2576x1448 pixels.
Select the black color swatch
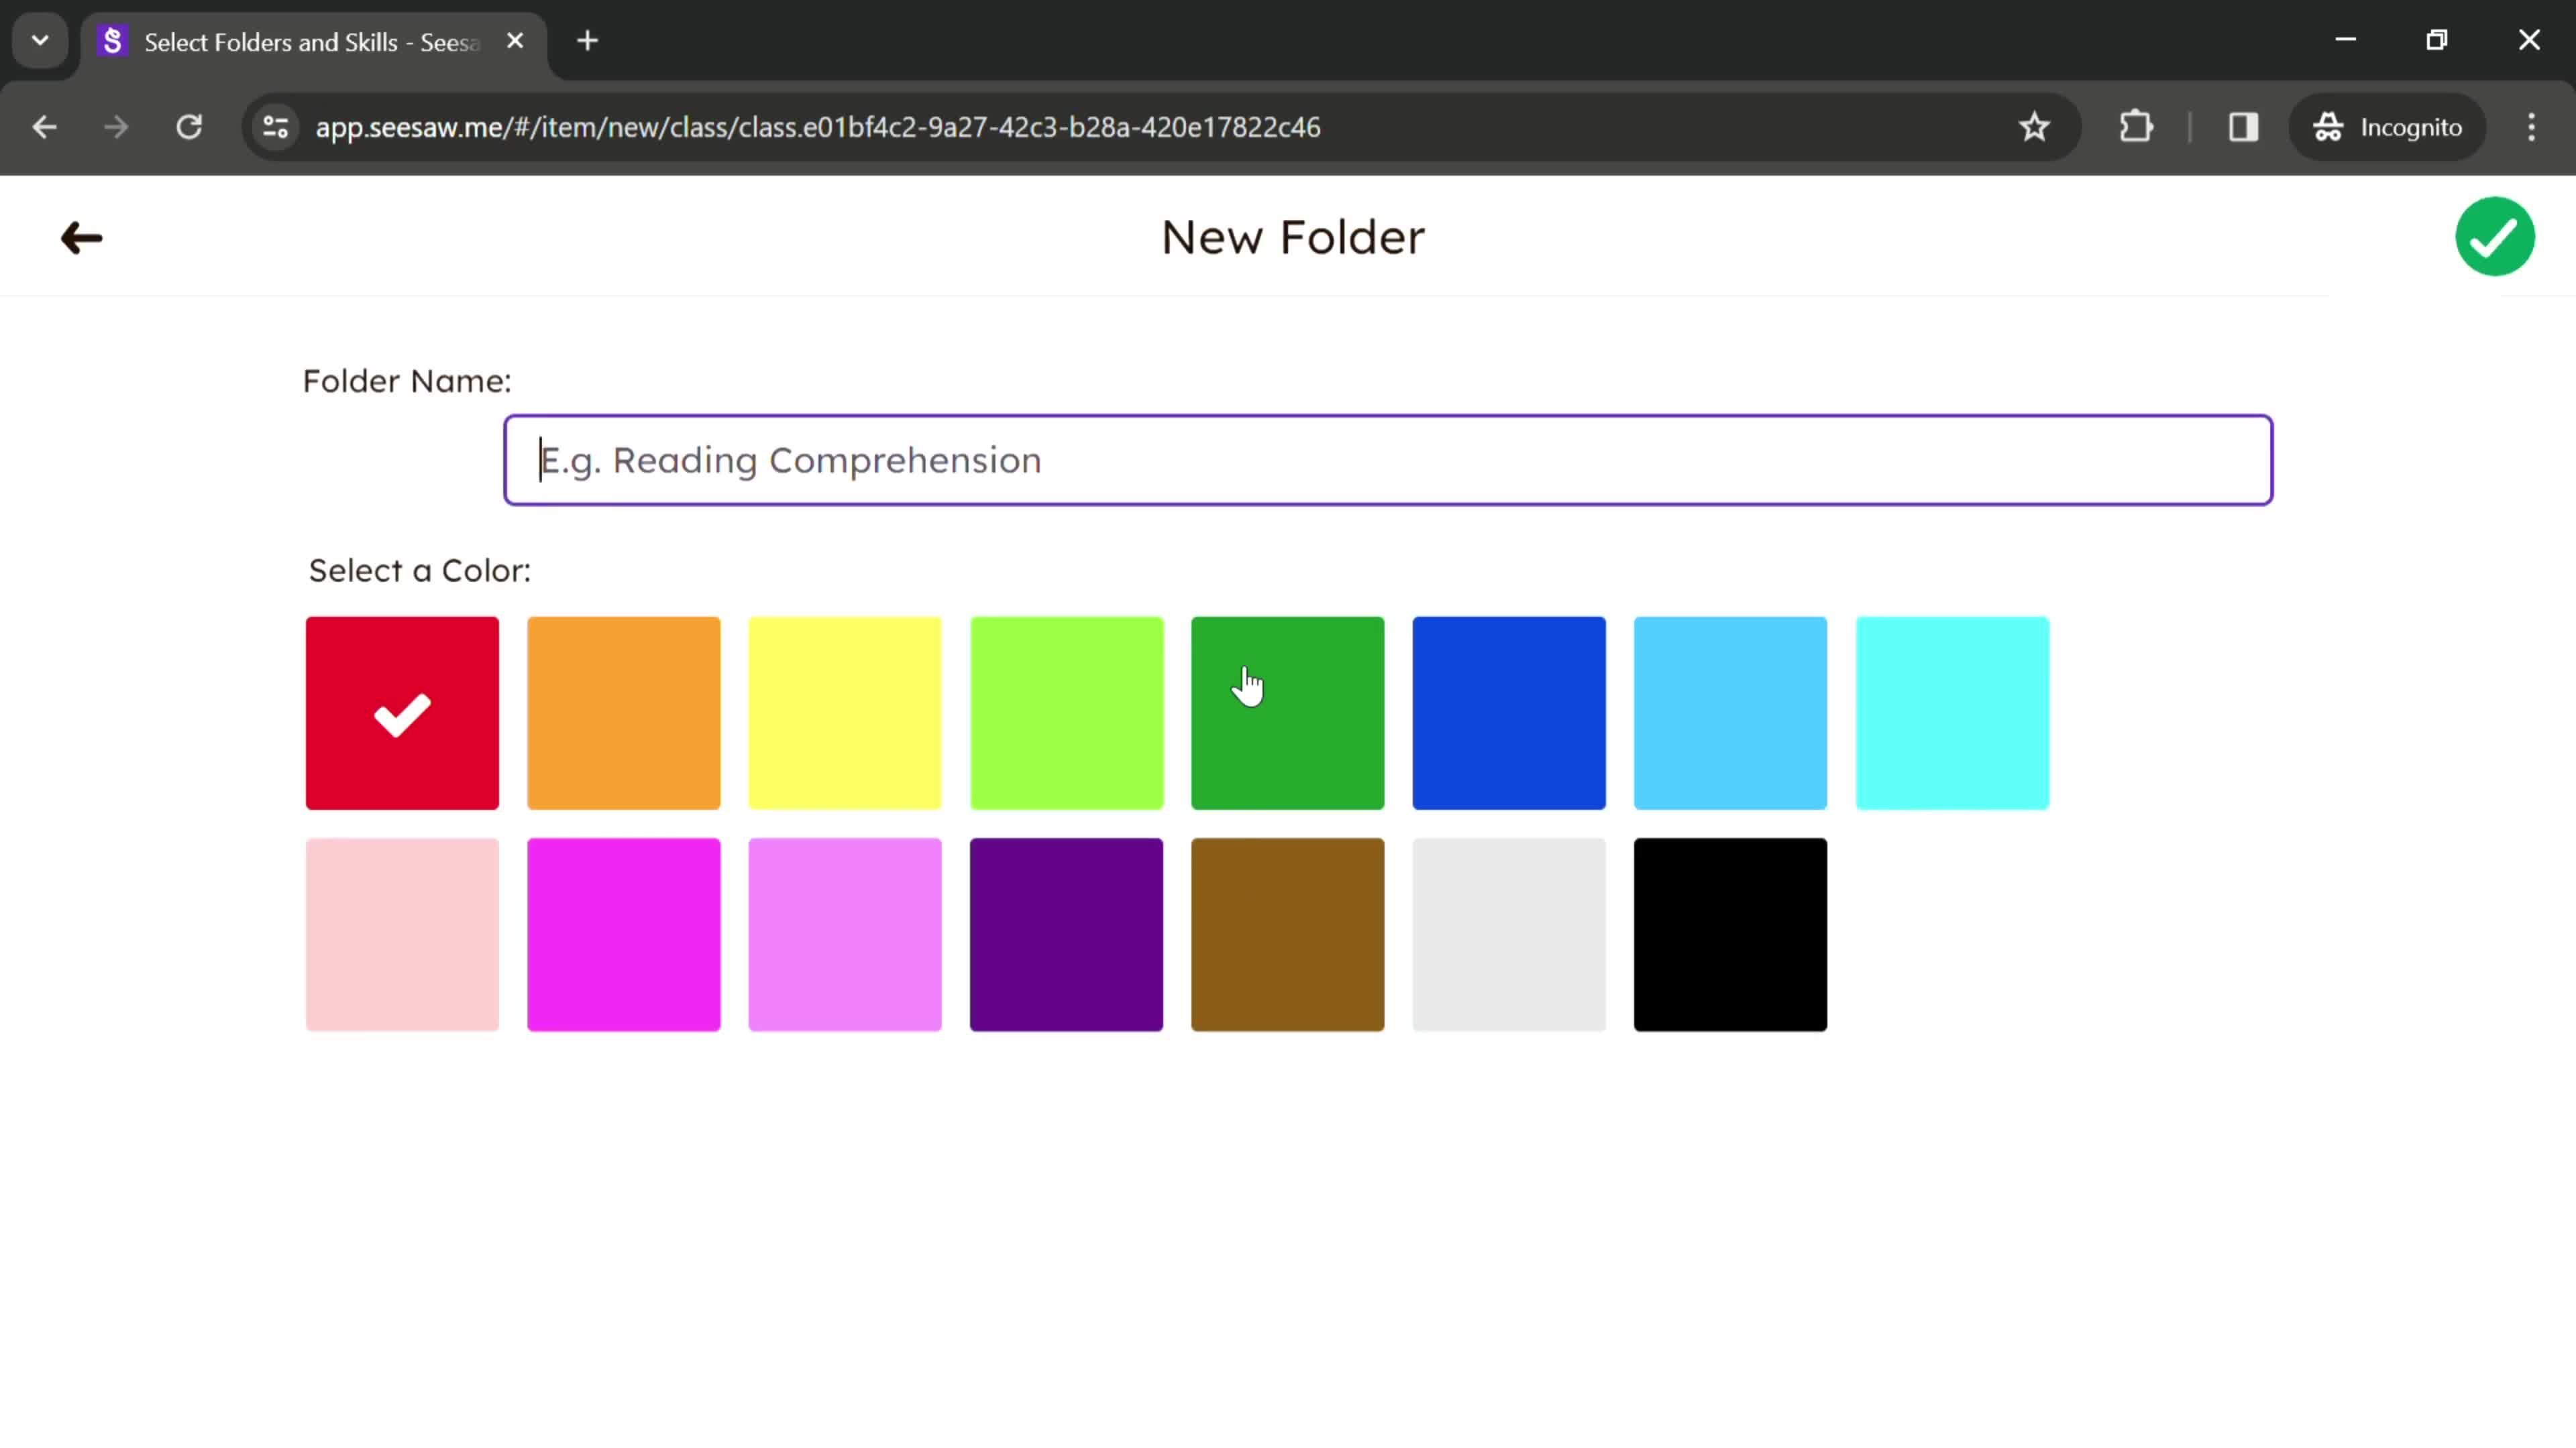1730,934
